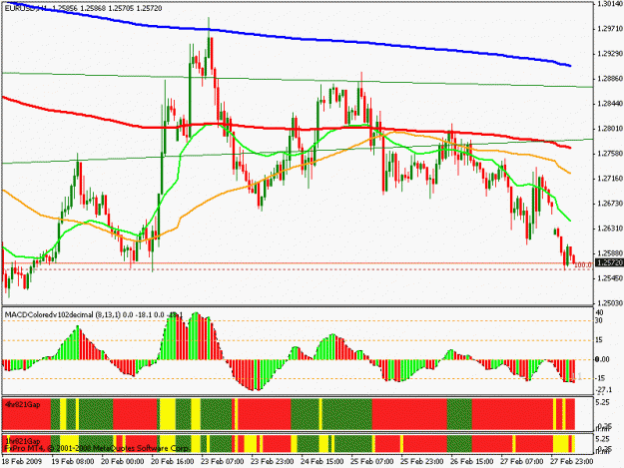Click the 1.25030 price axis label
The width and height of the screenshot is (624, 468).
(609, 303)
